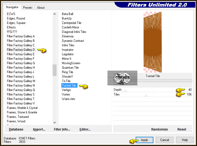Click the category list scroll down arrow

[54, 123]
